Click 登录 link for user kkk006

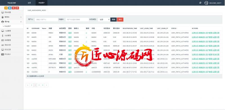[70, 33]
